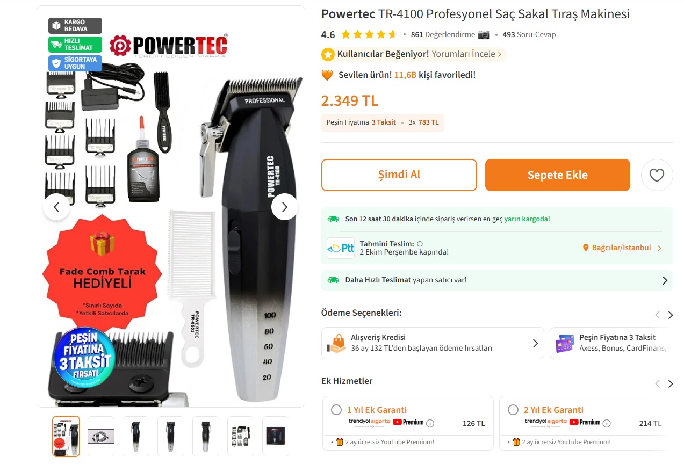Open 493 Soru-Cevap section
684x464 pixels.
click(x=529, y=34)
